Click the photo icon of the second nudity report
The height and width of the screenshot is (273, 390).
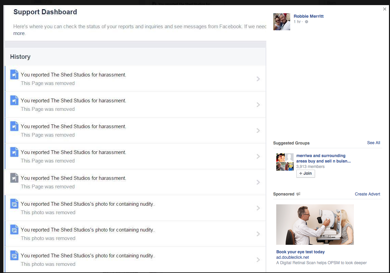pyautogui.click(x=14, y=229)
